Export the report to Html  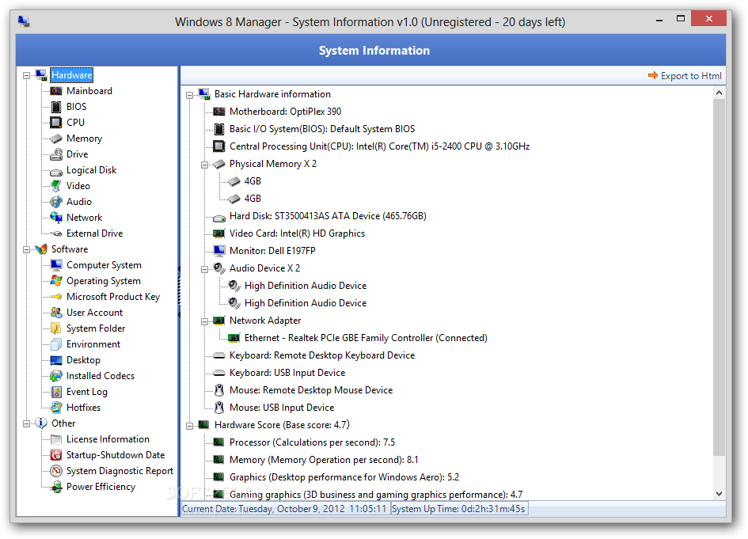point(685,76)
